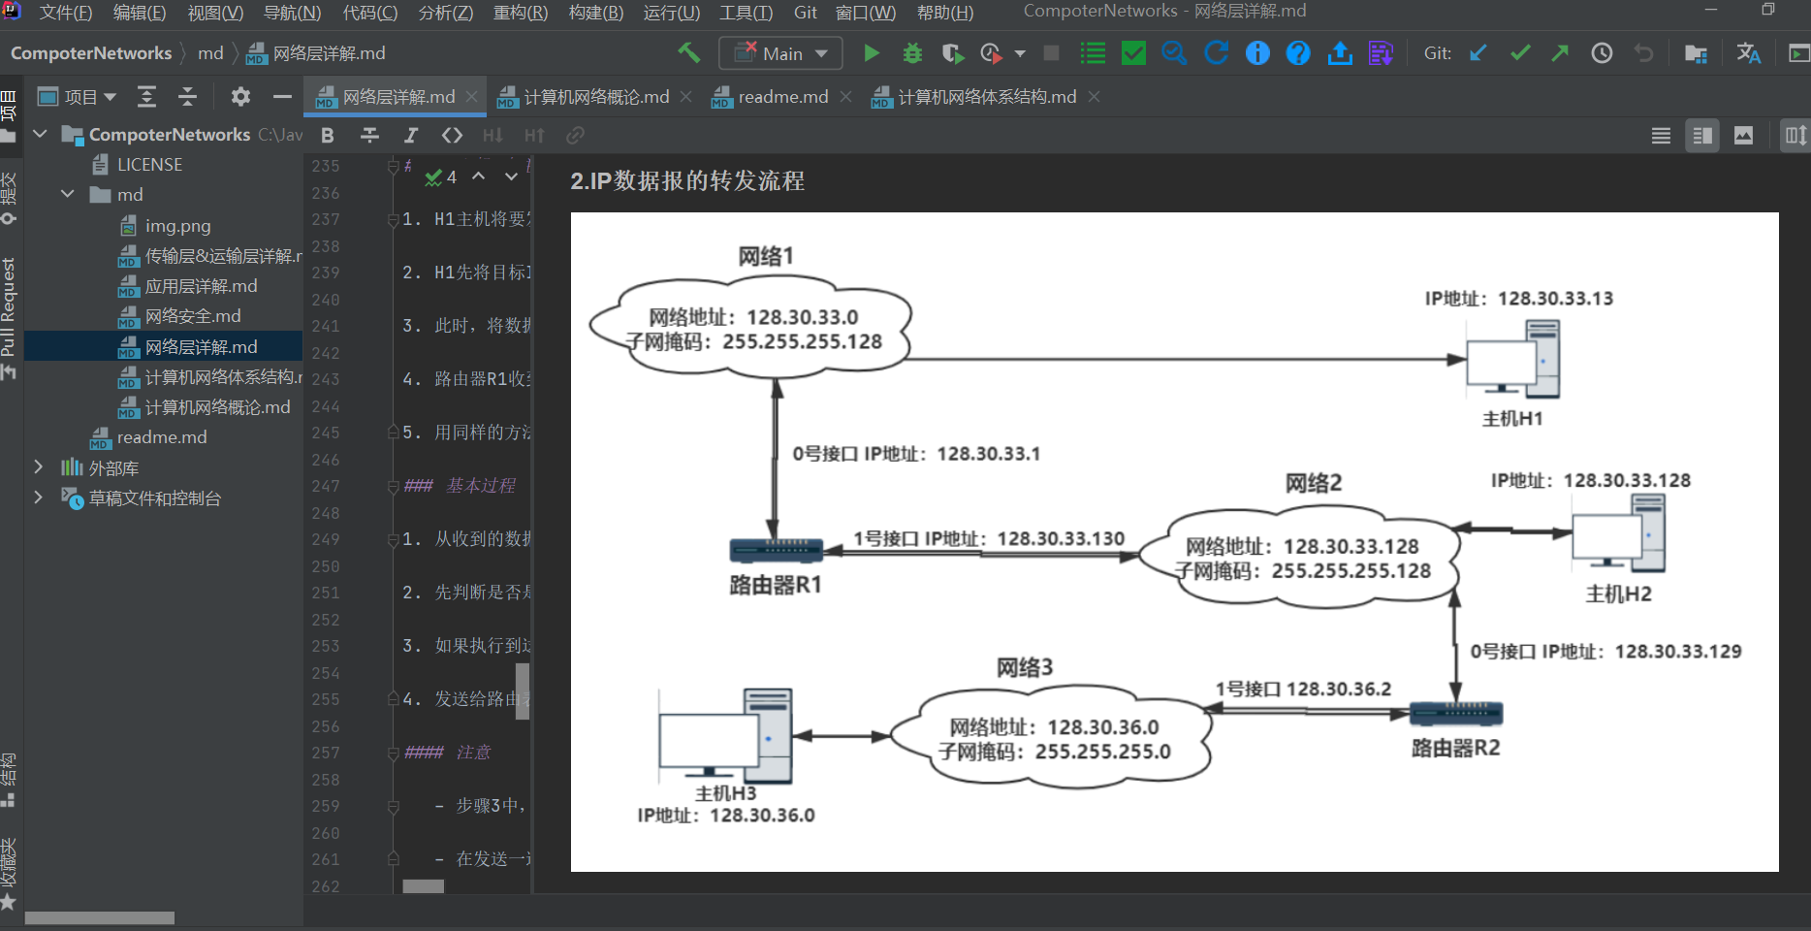Click the blue info circle icon
Image resolution: width=1811 pixels, height=931 pixels.
[x=1257, y=53]
